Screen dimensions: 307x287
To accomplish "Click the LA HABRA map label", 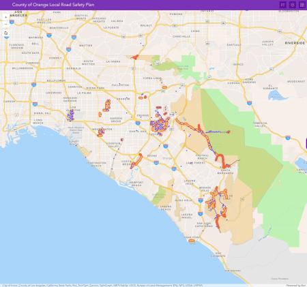I will point(113,61).
